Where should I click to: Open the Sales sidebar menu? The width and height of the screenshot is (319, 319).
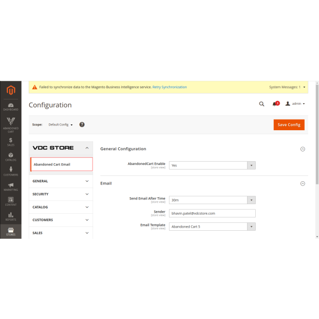point(11,142)
